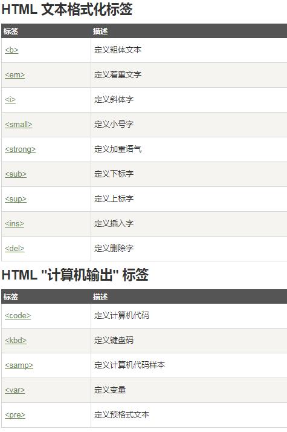
Task: Open the <small> tag link
Action: coord(19,124)
